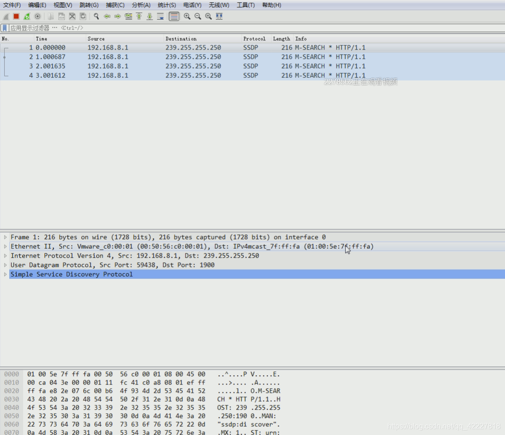Select the Frame 1: 216 bytes line
The image size is (505, 435).
tap(257, 237)
